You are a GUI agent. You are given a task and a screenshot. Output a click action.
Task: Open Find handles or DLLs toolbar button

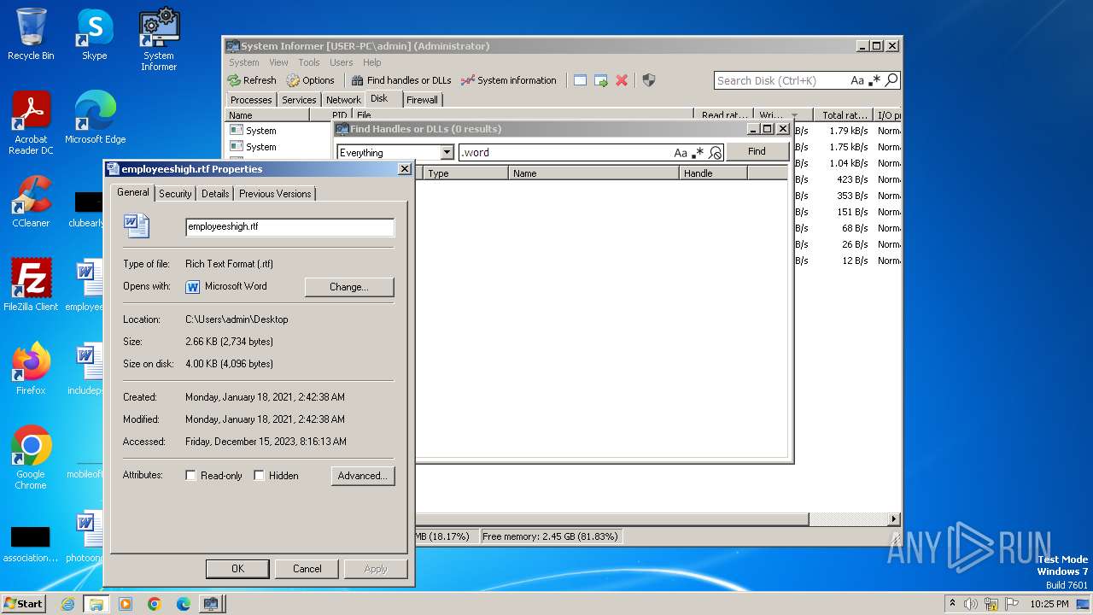point(401,80)
